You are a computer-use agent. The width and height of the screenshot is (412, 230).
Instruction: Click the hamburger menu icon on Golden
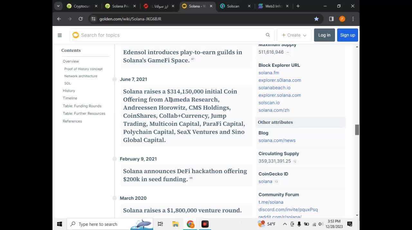[60, 35]
